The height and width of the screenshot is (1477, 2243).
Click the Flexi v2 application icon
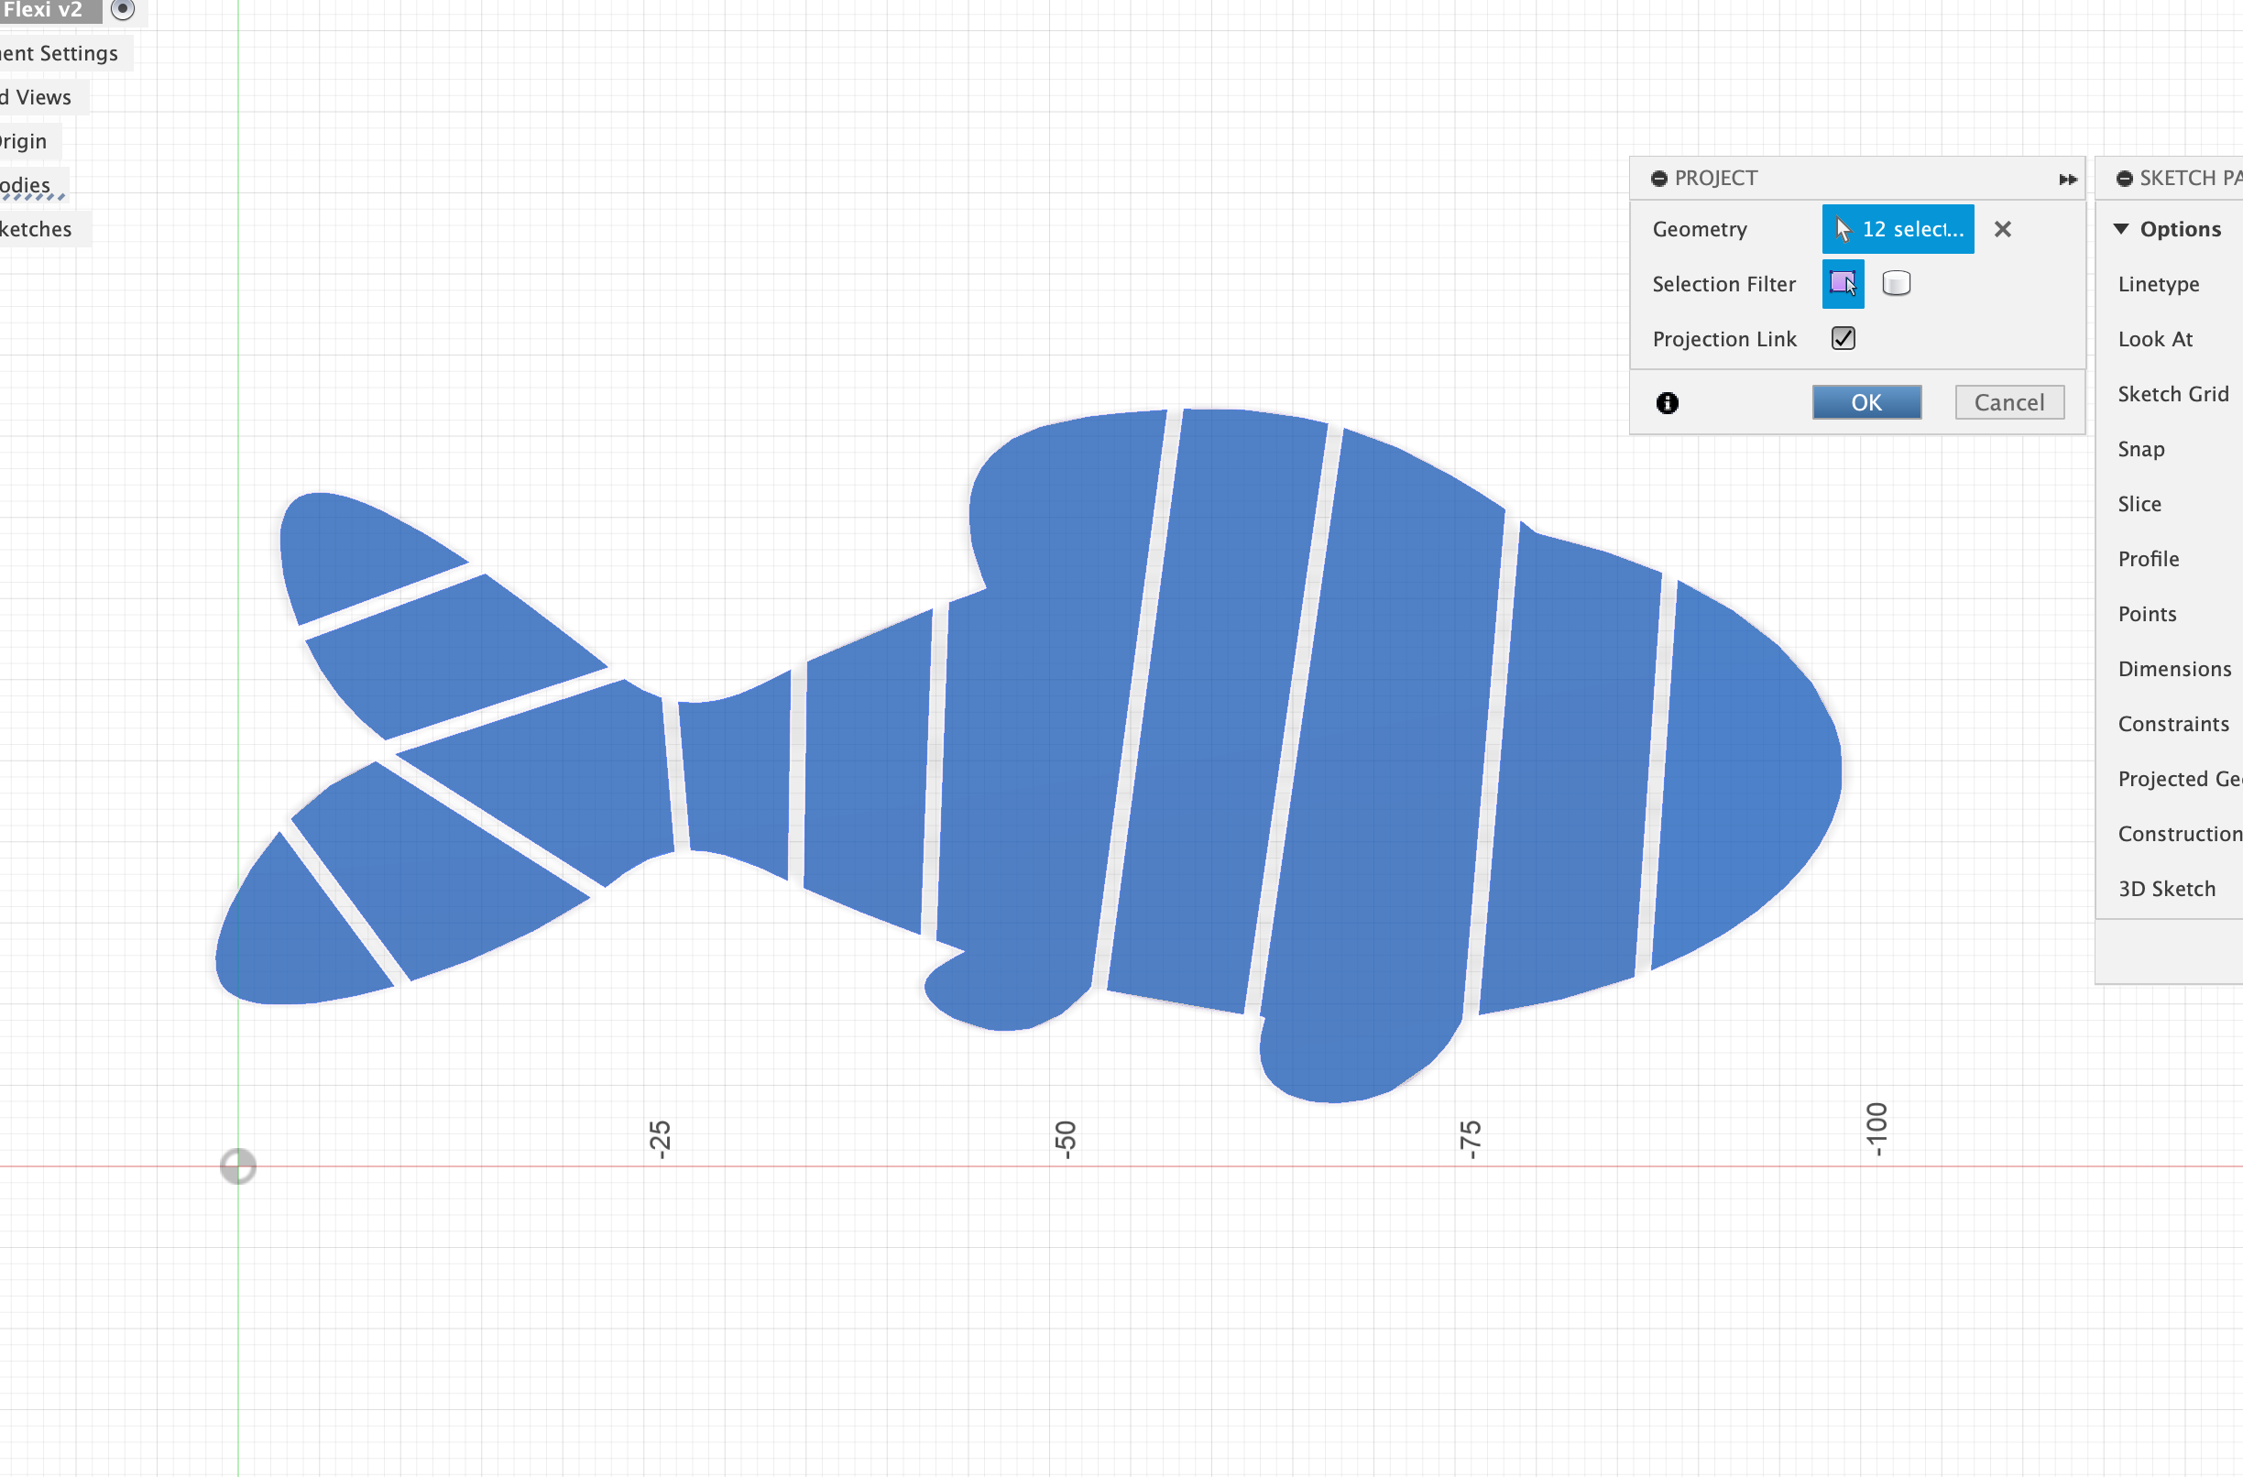click(126, 12)
